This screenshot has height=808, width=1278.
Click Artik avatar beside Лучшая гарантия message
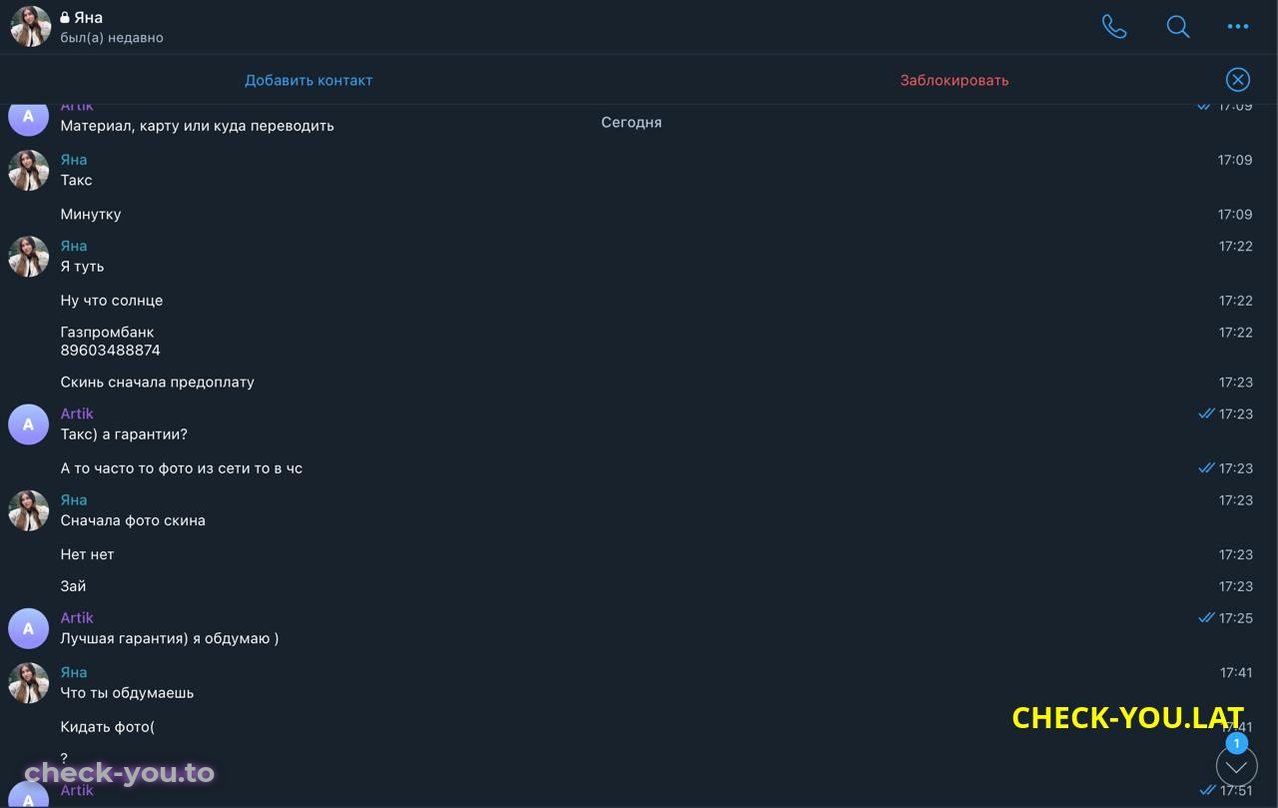tap(29, 628)
